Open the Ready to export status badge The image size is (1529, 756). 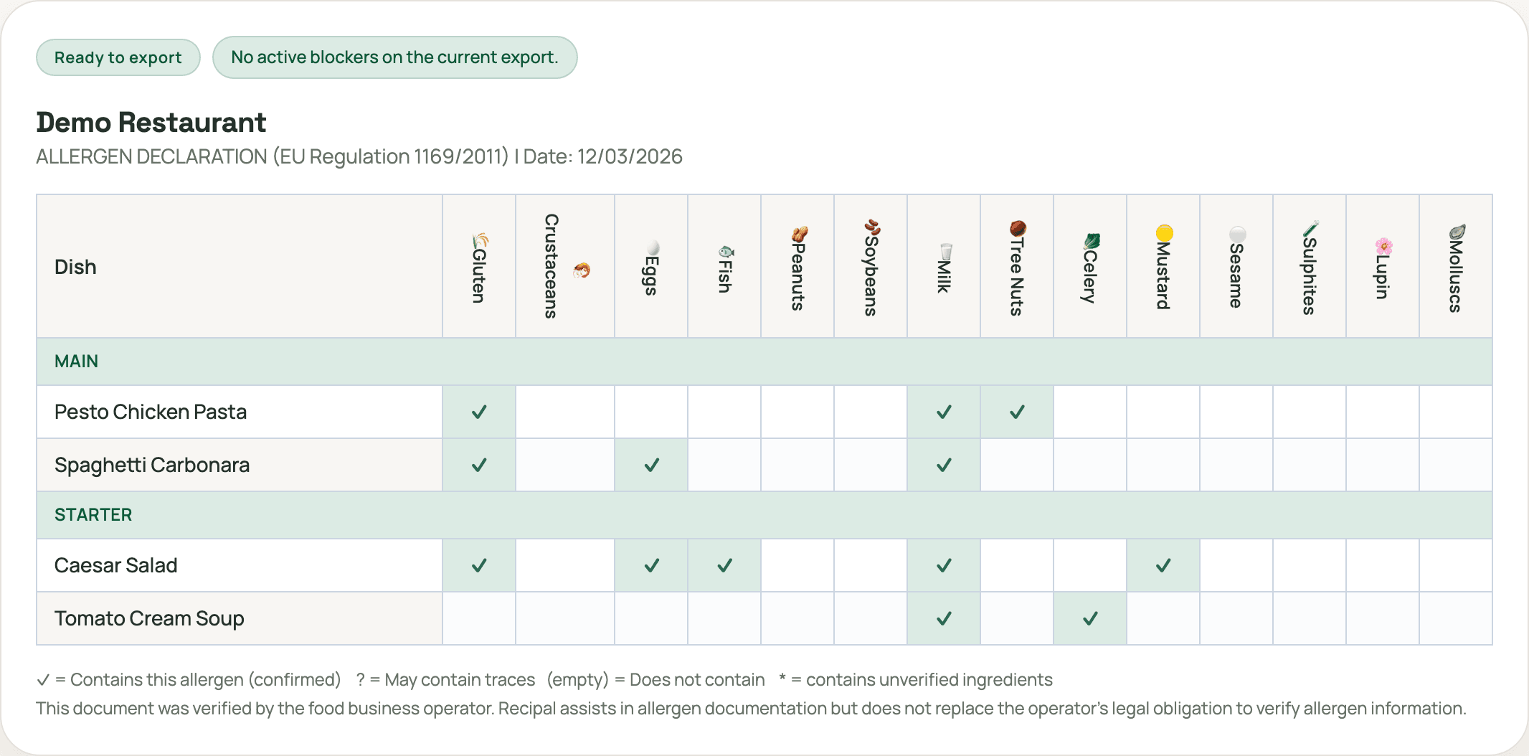(118, 57)
